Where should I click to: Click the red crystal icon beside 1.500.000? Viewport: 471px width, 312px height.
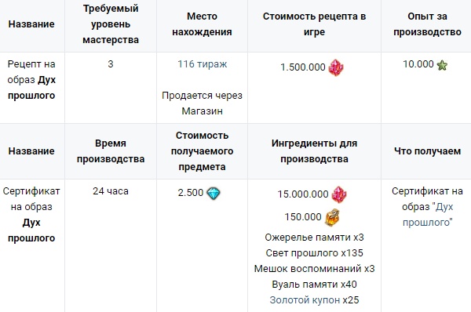336,67
